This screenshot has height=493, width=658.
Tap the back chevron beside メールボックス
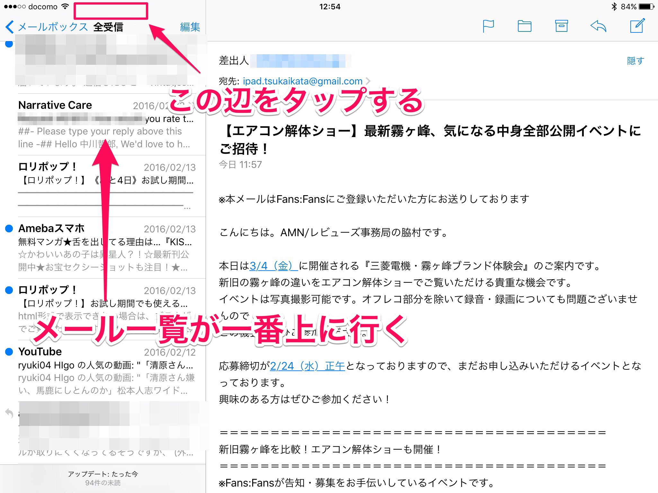click(10, 27)
